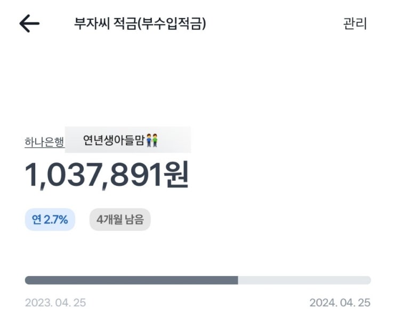Click the word 남음 in the remaining badge
396x324 pixels.
point(134,220)
